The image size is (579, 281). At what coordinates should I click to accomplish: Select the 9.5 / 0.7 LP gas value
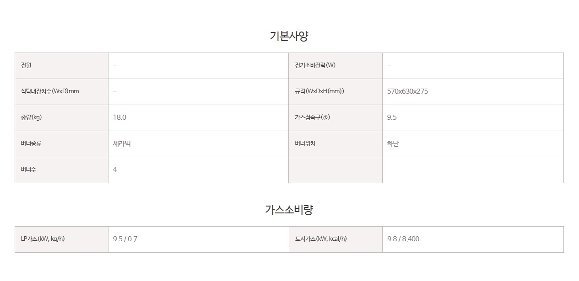(x=125, y=239)
